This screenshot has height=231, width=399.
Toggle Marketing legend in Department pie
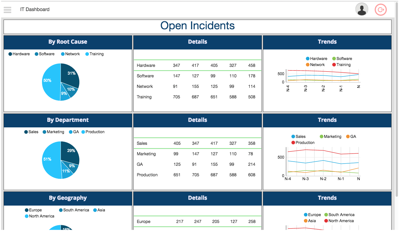coord(53,132)
